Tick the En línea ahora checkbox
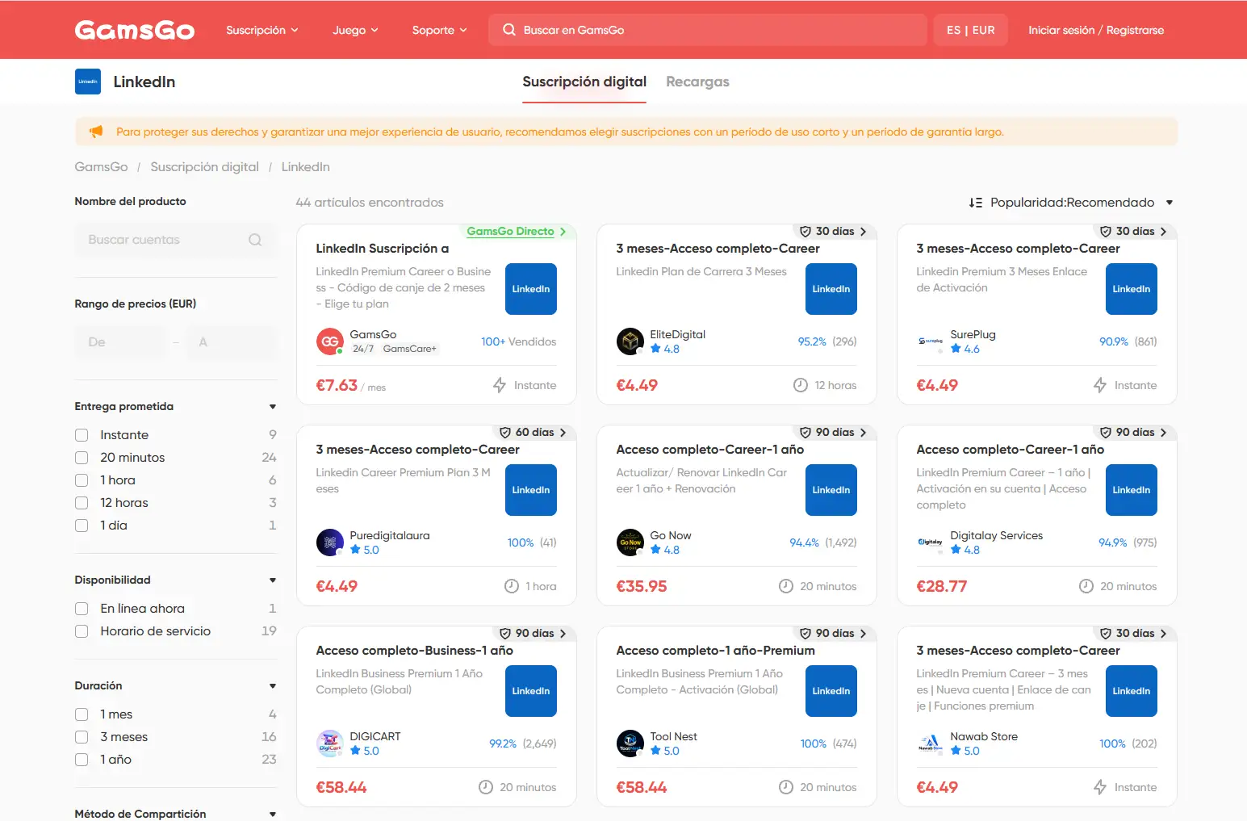This screenshot has width=1247, height=821. pyautogui.click(x=82, y=609)
